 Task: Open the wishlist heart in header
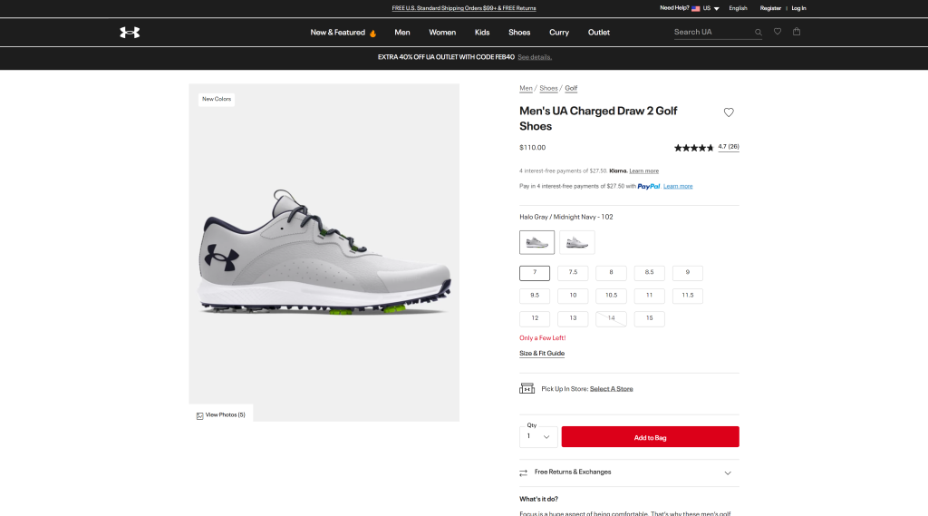click(x=778, y=32)
